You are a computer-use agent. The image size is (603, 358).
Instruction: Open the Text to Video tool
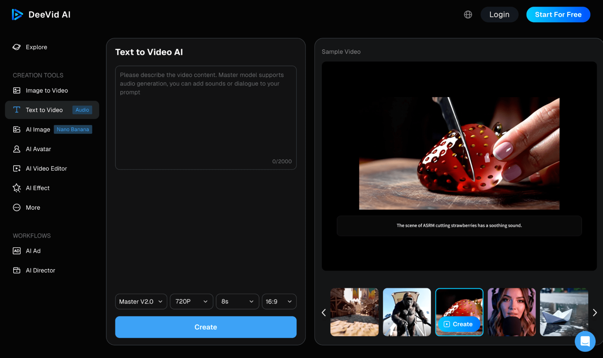pos(44,110)
